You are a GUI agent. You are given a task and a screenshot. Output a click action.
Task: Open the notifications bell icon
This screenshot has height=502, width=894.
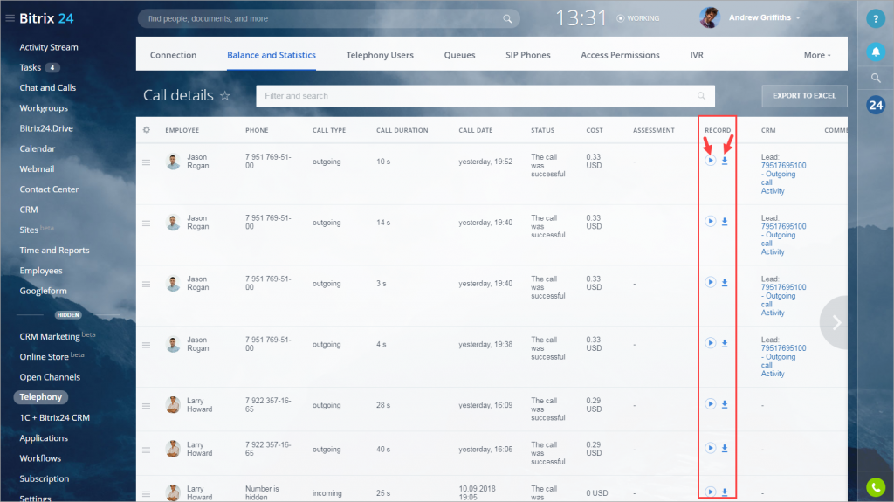pos(876,52)
